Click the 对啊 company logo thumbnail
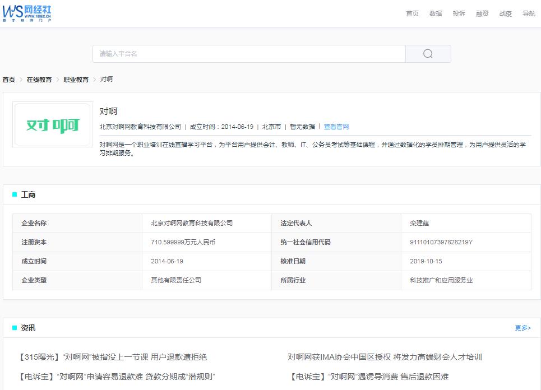The width and height of the screenshot is (541, 390). pyautogui.click(x=53, y=125)
